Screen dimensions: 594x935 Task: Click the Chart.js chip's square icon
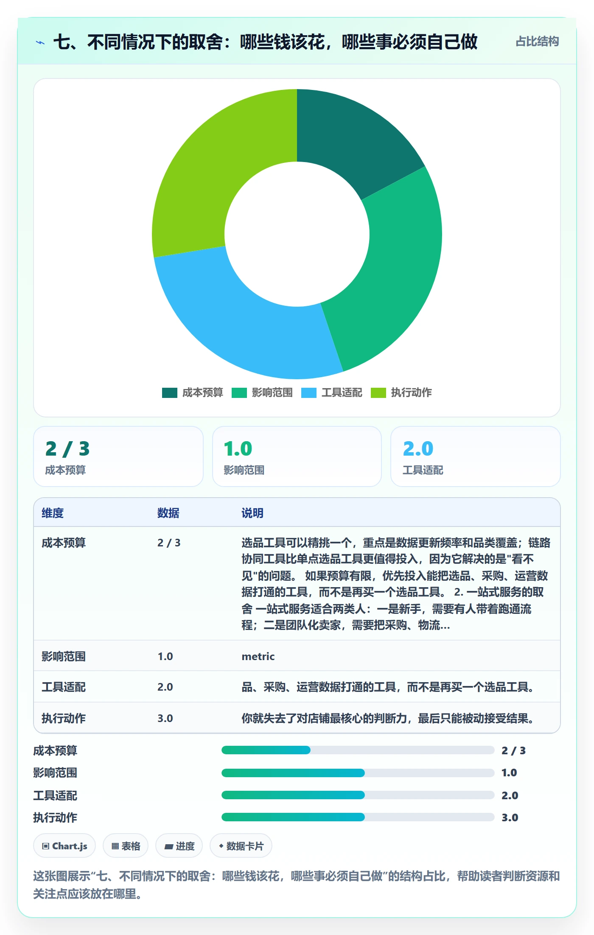click(x=46, y=846)
